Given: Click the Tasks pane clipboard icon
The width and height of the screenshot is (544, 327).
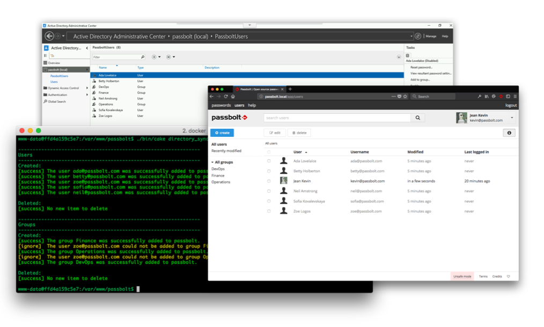Looking at the screenshot, I should 408,55.
